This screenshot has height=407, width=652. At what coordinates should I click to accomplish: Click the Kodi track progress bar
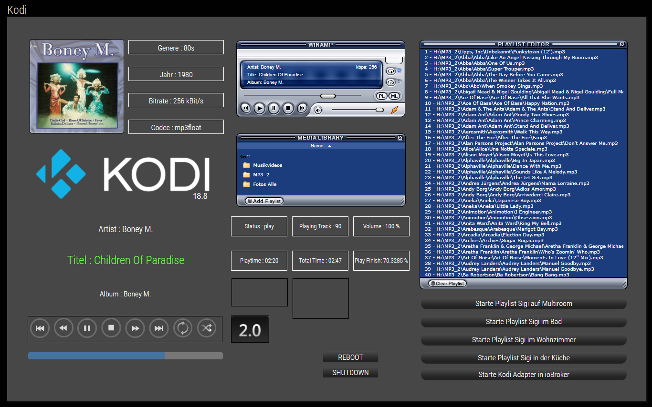[x=126, y=356]
